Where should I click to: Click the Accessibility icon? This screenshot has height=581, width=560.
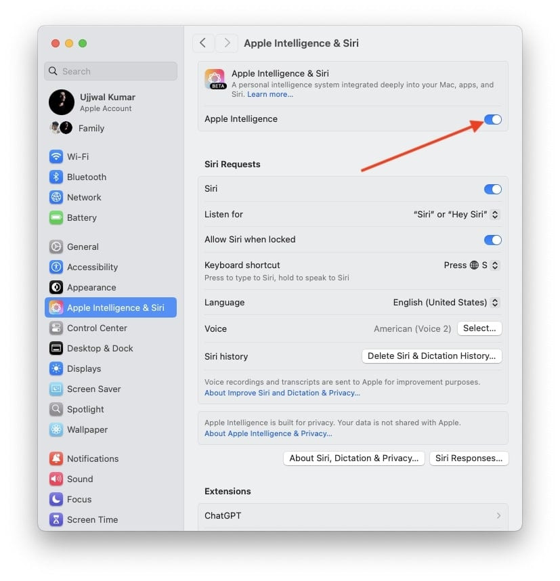(x=56, y=267)
